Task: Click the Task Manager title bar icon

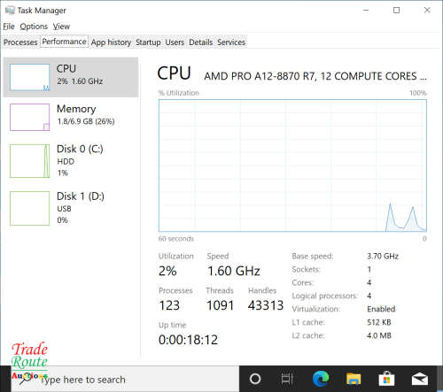Action: 10,11
